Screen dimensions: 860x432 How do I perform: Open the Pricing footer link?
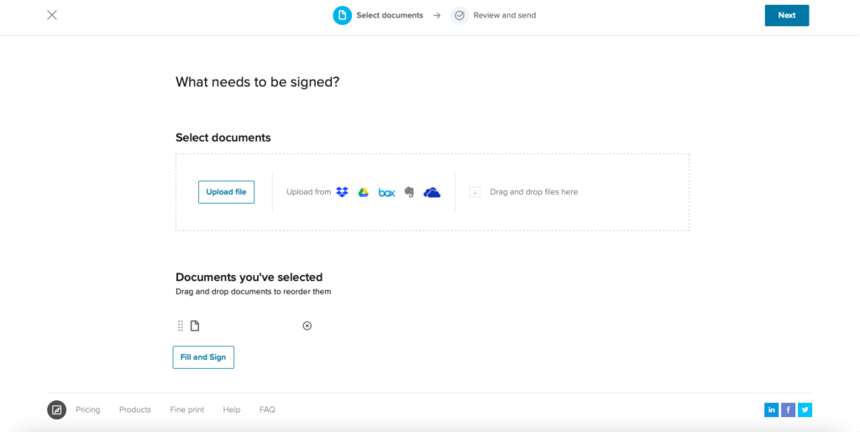click(x=87, y=409)
